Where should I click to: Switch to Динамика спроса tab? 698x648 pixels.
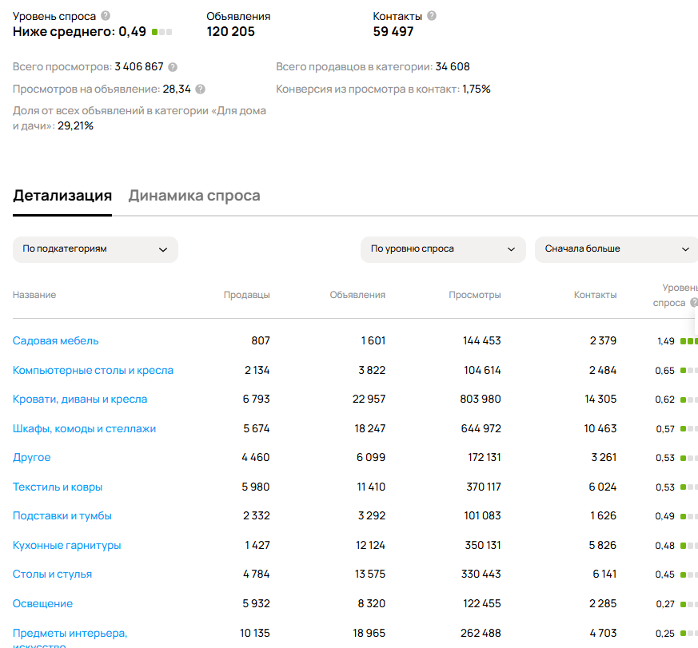pos(194,196)
